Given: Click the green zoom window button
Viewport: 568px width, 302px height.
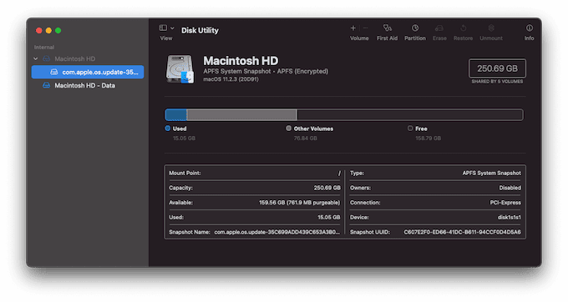Looking at the screenshot, I should (x=58, y=30).
